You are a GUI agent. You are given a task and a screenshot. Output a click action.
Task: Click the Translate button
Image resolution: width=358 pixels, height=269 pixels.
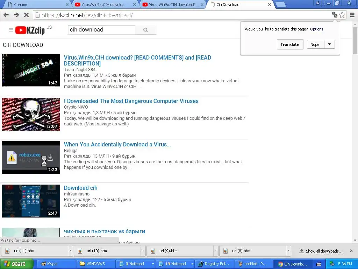290,44
